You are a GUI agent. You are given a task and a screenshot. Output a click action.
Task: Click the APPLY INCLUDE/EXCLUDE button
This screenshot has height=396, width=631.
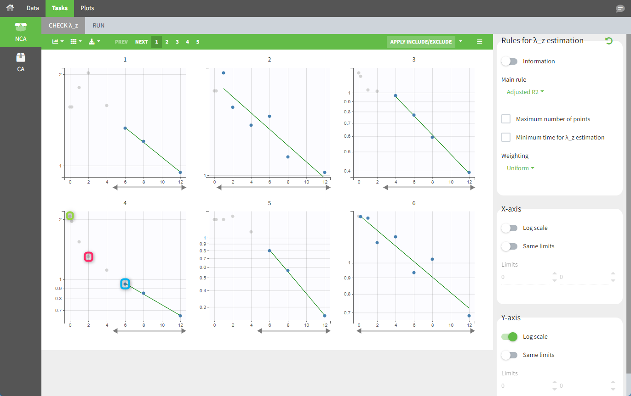pyautogui.click(x=421, y=42)
